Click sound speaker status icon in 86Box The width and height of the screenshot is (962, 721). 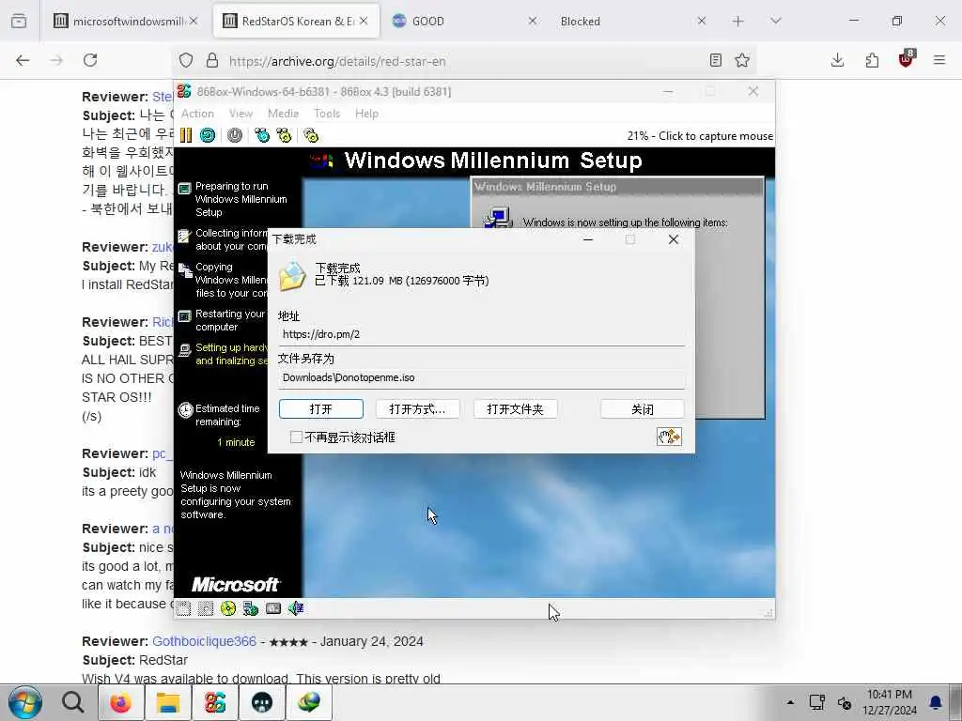(296, 608)
